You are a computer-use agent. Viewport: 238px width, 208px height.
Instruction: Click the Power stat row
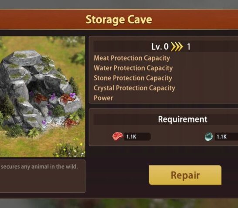(166, 98)
